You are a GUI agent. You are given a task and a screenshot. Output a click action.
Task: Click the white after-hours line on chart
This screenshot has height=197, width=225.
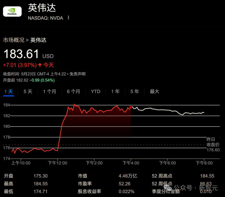point(161,110)
